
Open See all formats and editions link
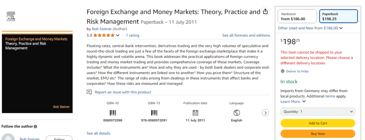point(246,36)
